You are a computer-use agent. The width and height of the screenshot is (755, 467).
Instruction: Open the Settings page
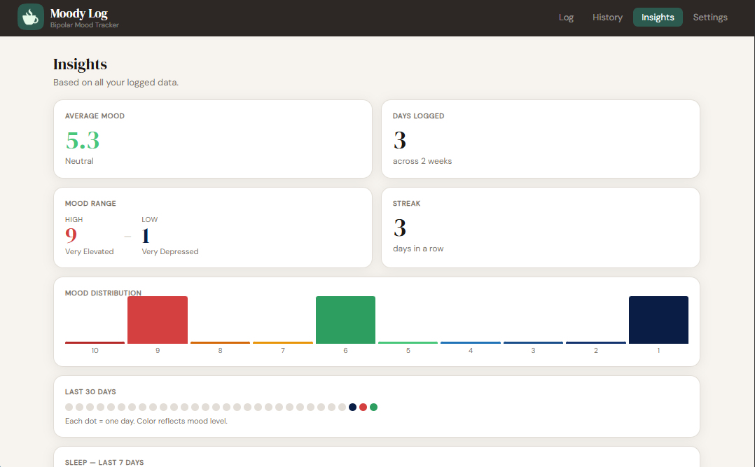(709, 18)
